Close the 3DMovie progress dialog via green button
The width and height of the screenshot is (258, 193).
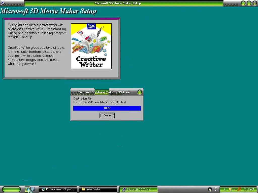140,92
